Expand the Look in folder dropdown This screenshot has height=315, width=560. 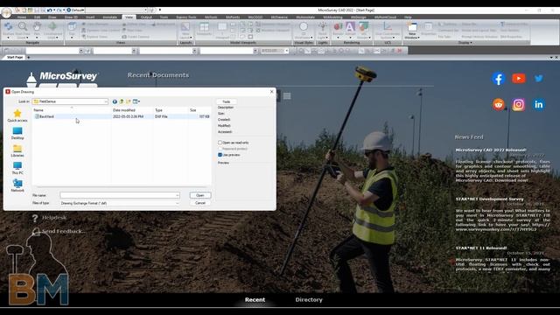click(x=106, y=101)
